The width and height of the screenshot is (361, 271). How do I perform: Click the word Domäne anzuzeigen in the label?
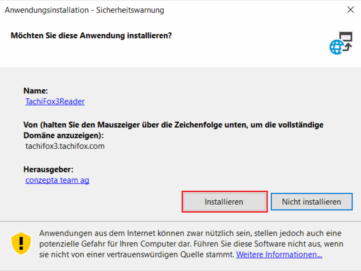[x=63, y=136]
